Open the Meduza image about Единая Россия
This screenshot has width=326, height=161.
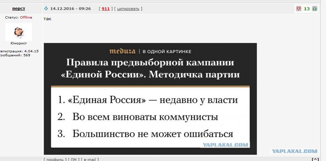coord(150,99)
